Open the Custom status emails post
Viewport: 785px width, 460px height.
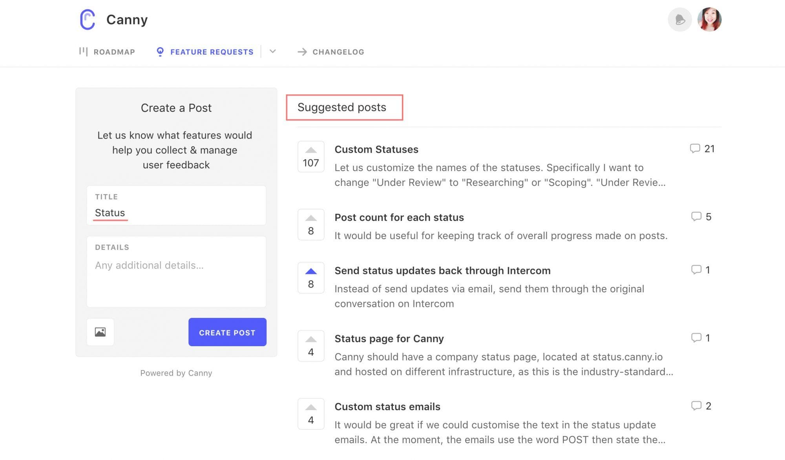(387, 407)
